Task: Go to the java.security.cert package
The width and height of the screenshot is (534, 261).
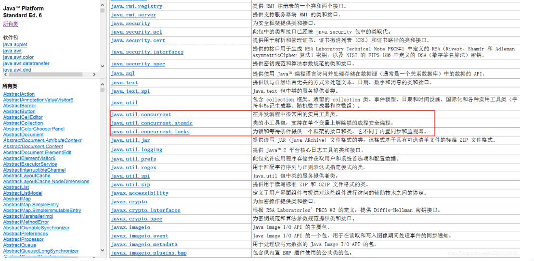Action: (x=138, y=40)
